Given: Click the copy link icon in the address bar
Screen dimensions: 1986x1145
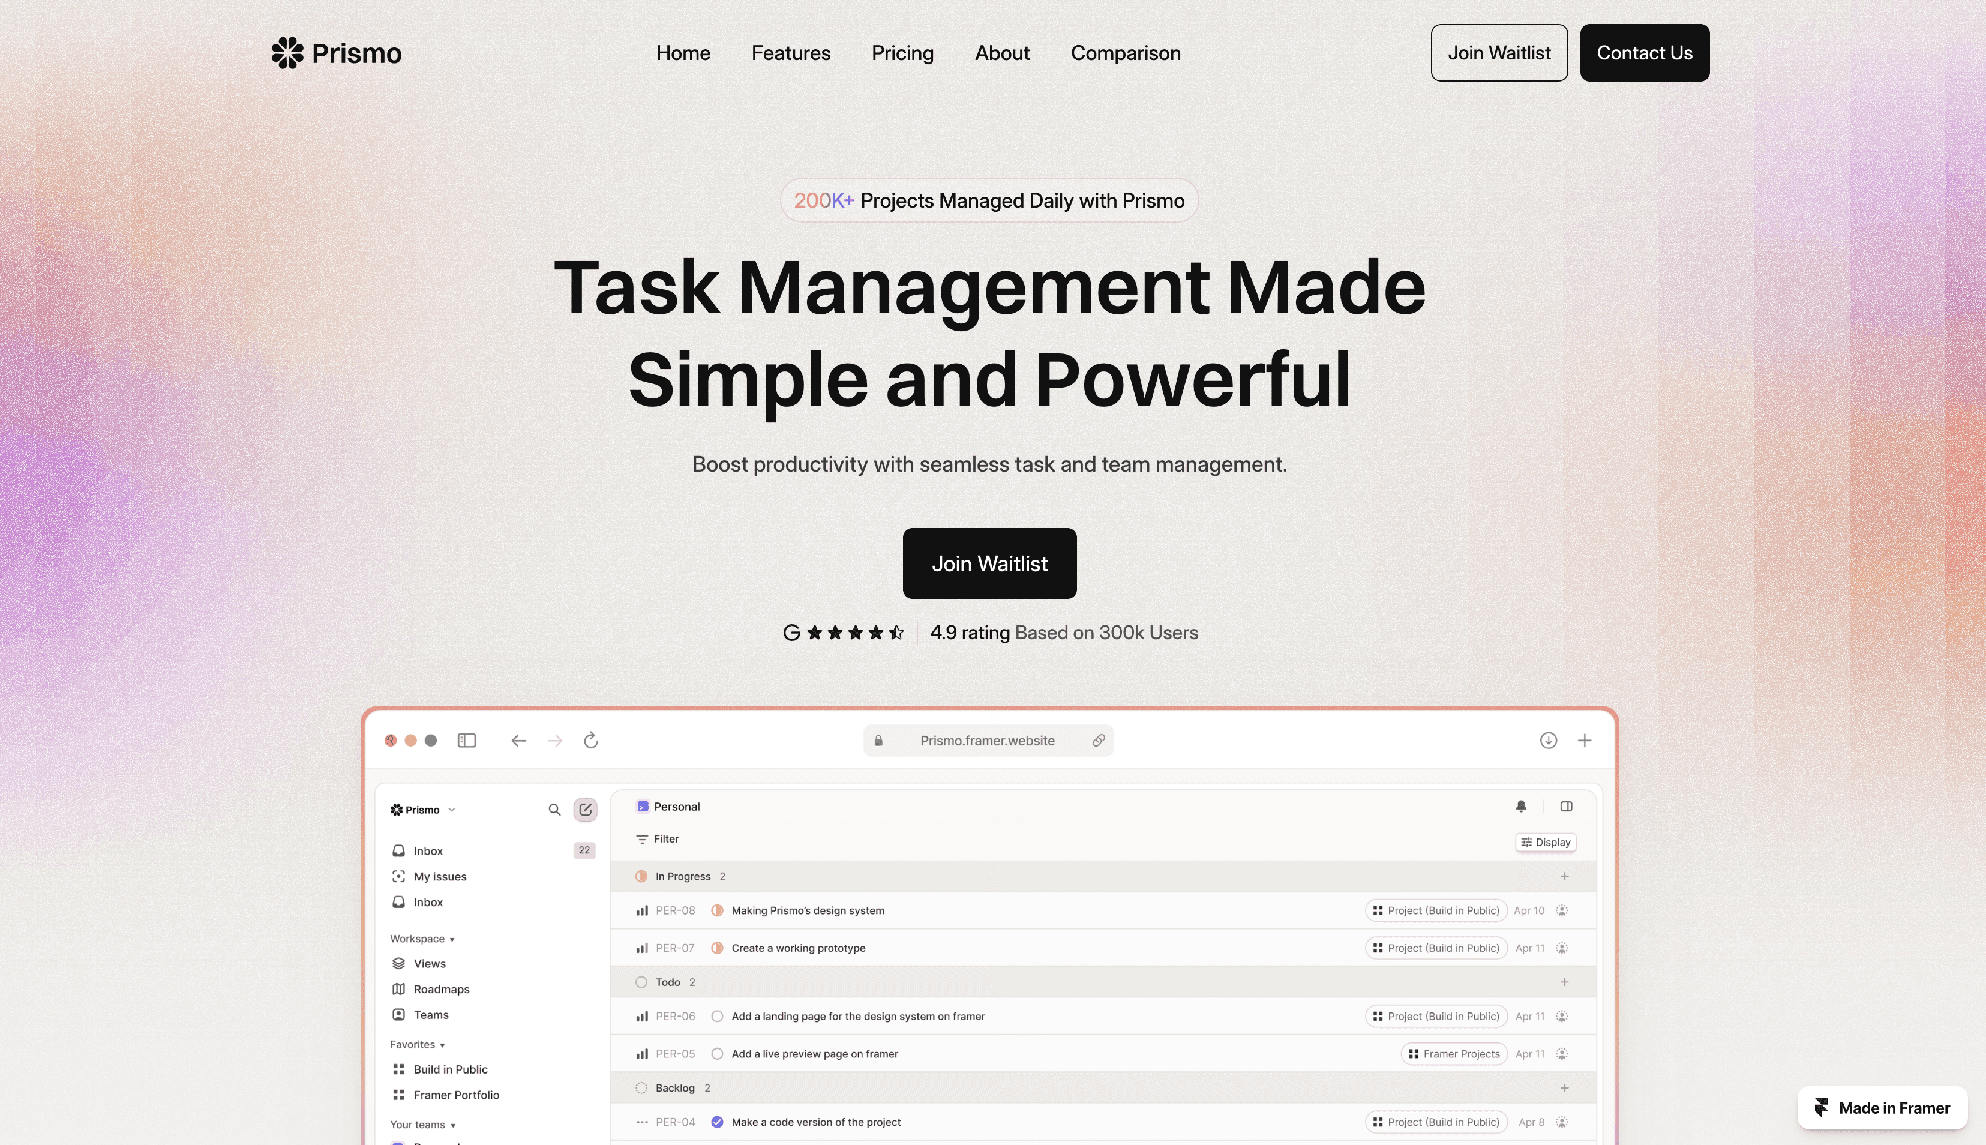Looking at the screenshot, I should (x=1099, y=740).
